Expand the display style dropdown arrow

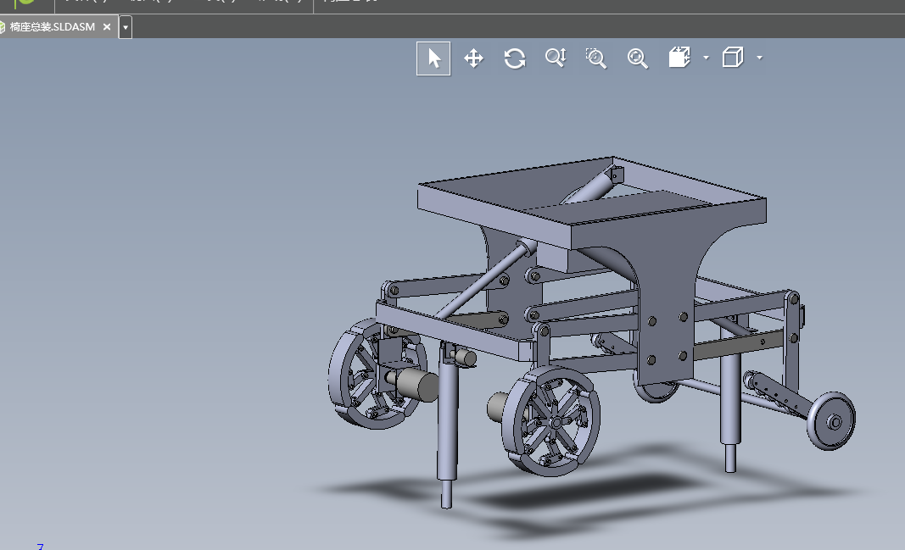(760, 58)
